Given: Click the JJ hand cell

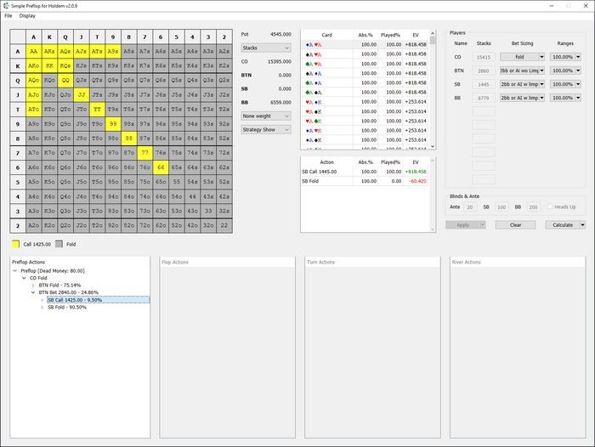Looking at the screenshot, I should 82,95.
